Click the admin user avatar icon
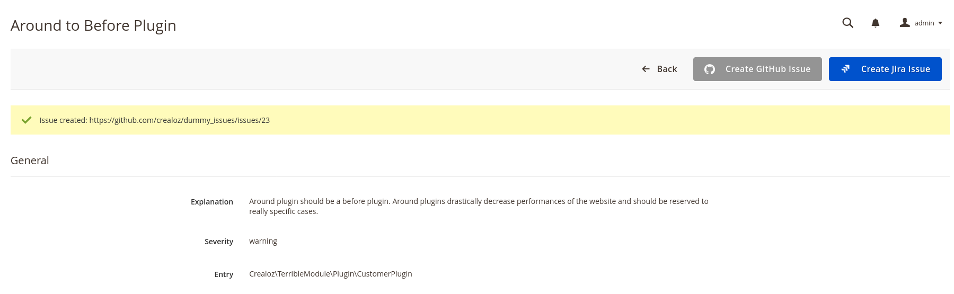Screen dimensions: 954x294 pyautogui.click(x=905, y=23)
